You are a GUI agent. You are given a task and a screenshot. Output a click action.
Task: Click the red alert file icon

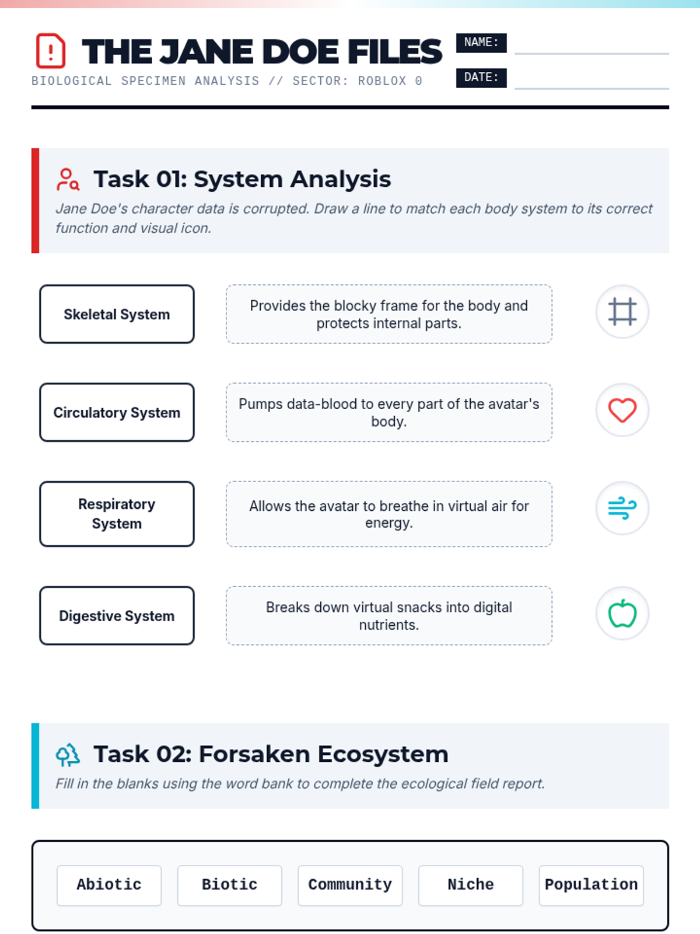[x=51, y=51]
